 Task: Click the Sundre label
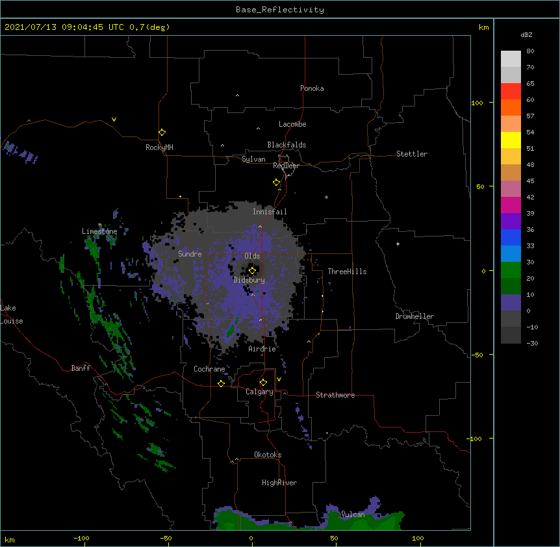(190, 254)
